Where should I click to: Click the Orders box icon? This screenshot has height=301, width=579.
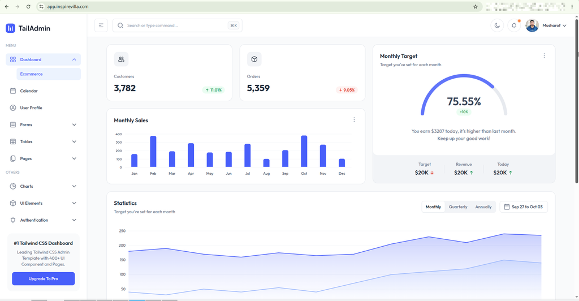click(254, 59)
